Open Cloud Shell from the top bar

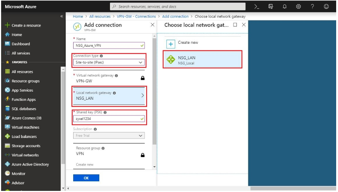pos(257,7)
